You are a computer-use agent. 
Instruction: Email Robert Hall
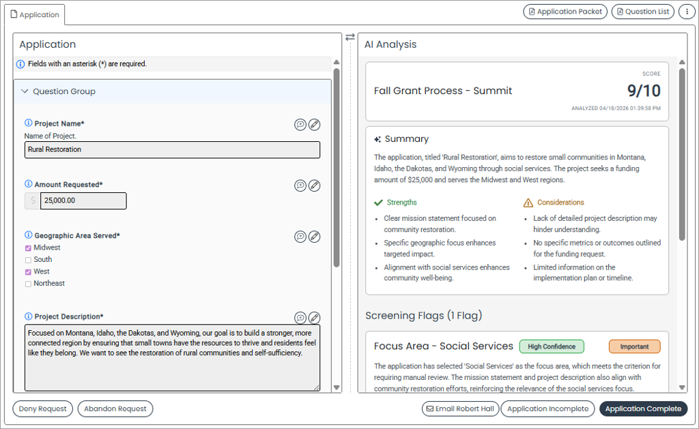460,409
